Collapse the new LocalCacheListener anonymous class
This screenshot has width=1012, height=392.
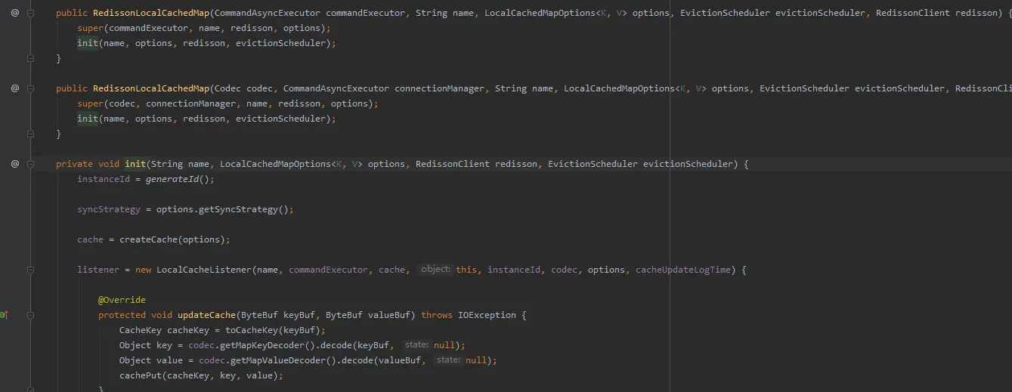pos(30,270)
